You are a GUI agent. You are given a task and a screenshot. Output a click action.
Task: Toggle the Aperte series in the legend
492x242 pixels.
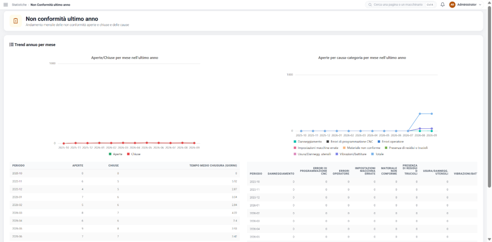(x=115, y=154)
